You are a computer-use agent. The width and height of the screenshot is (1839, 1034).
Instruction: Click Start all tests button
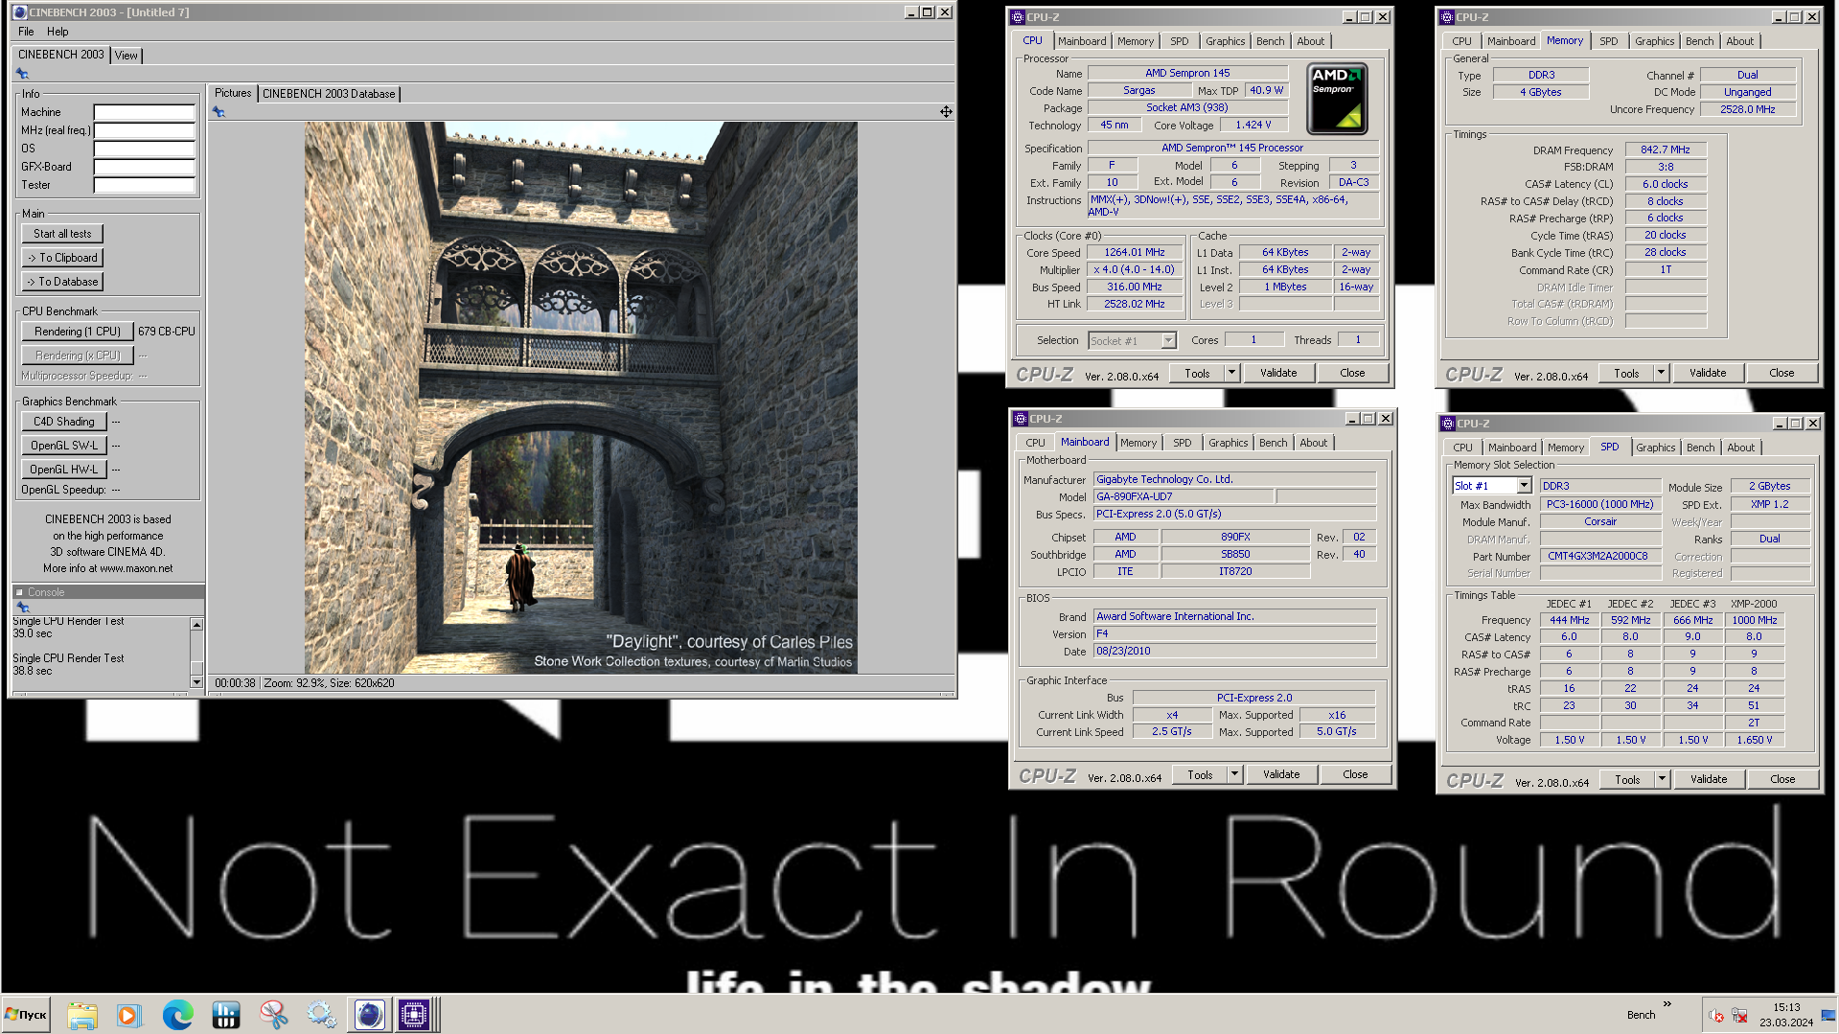pyautogui.click(x=62, y=234)
